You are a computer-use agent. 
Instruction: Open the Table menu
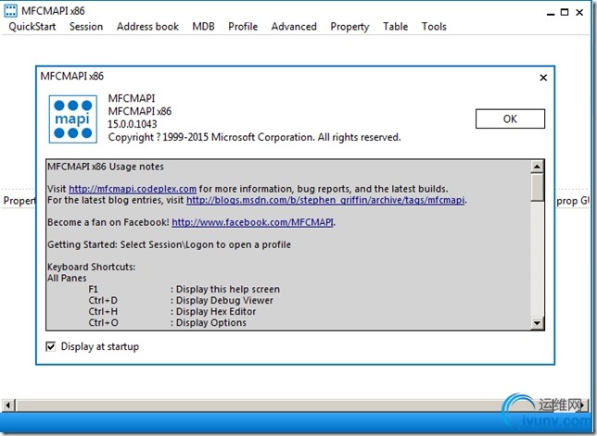pyautogui.click(x=395, y=27)
